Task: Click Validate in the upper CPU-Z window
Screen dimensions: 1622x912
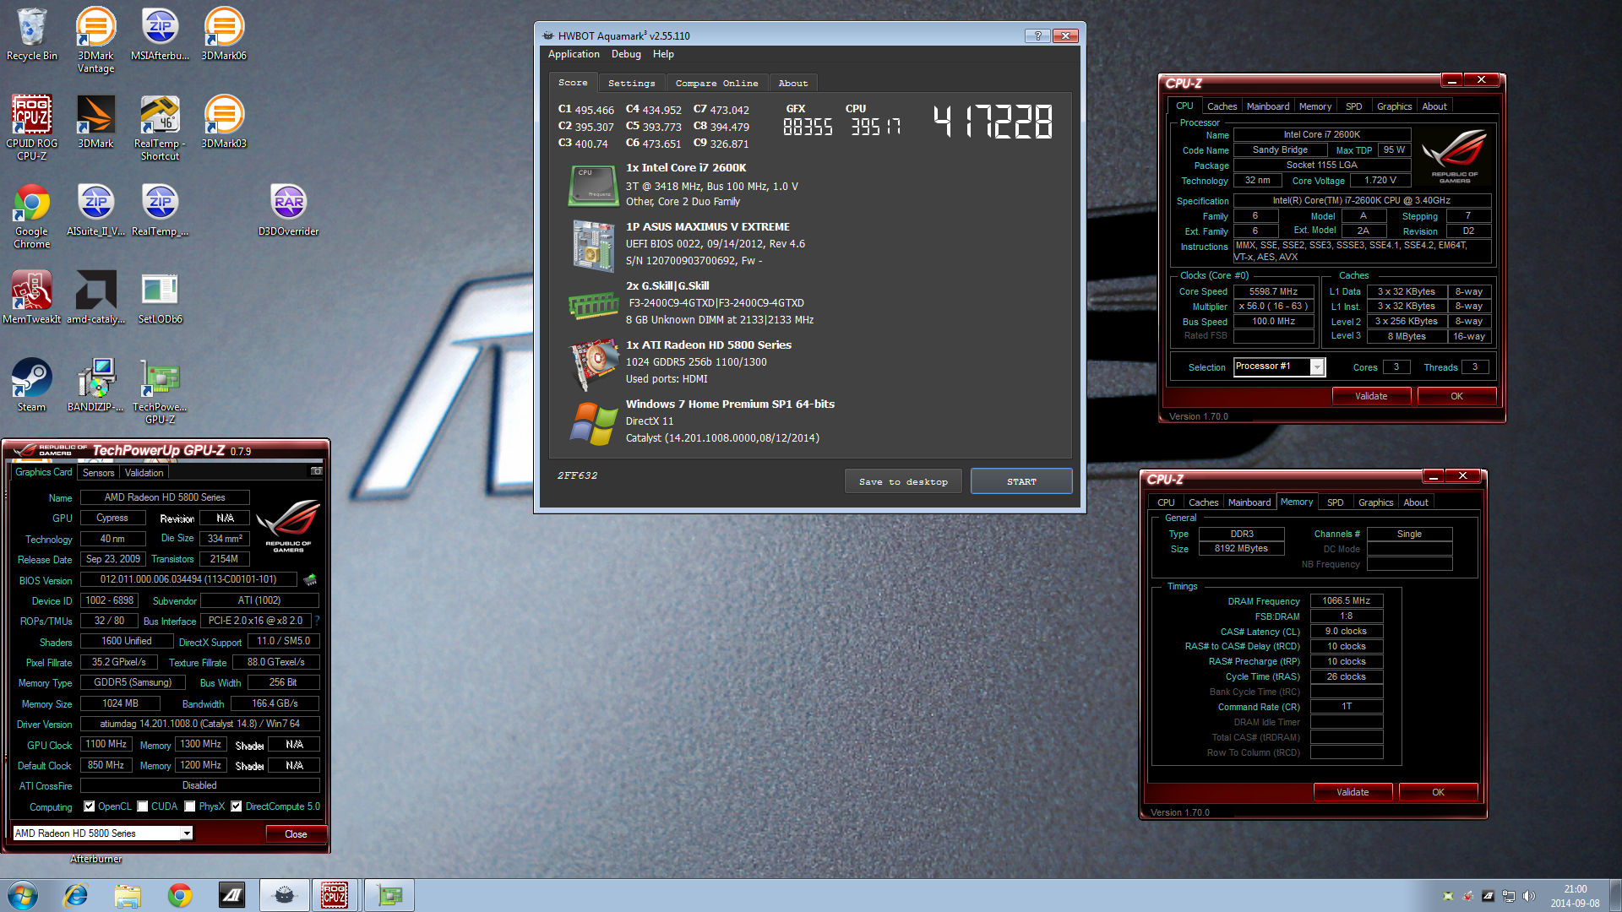Action: tap(1371, 396)
